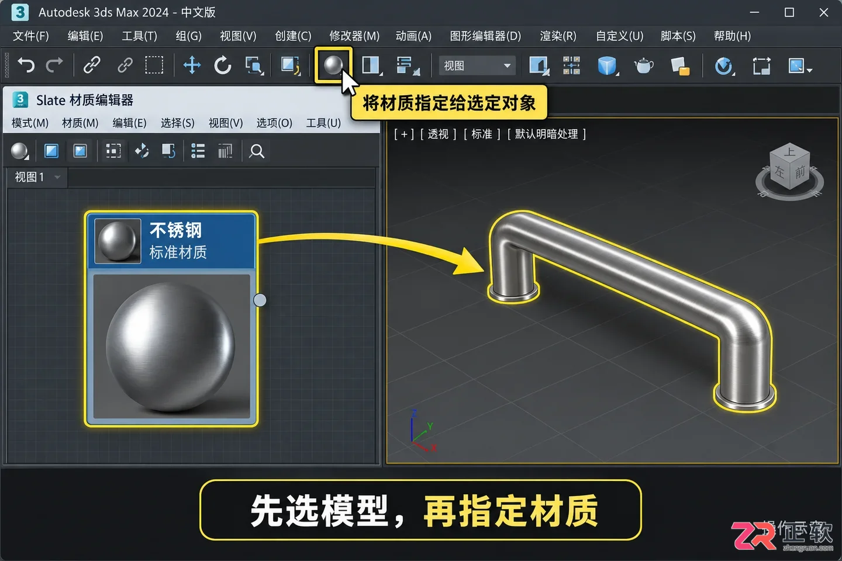Click the Slate magnifier search icon
The height and width of the screenshot is (561, 842).
257,151
